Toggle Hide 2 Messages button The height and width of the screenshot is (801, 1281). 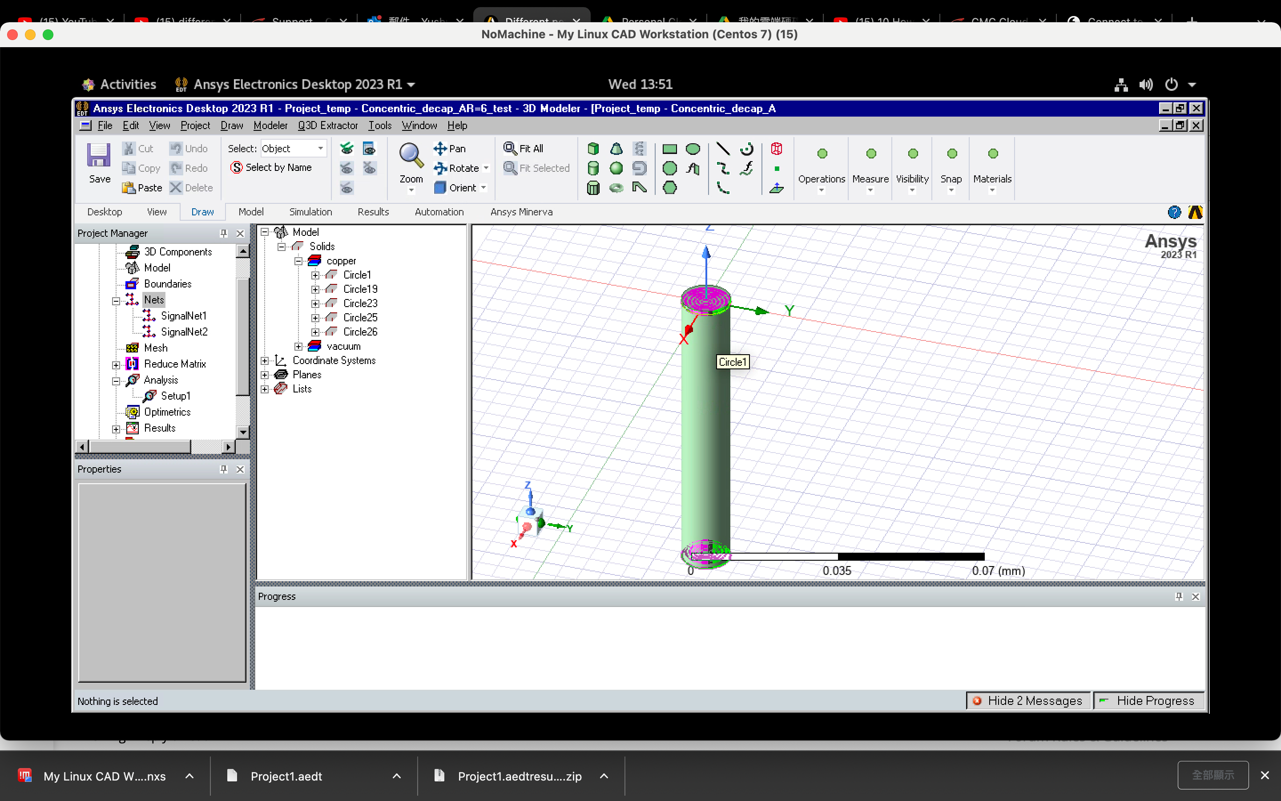click(1028, 701)
